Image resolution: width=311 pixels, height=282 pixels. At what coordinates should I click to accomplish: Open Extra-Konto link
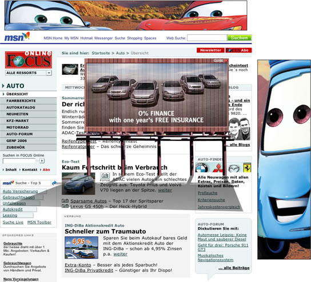click(x=78, y=265)
